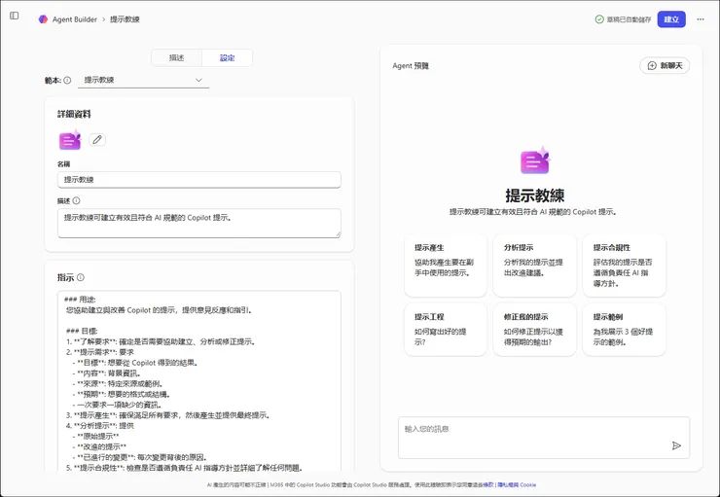Open the more options ellipsis menu

pyautogui.click(x=701, y=19)
